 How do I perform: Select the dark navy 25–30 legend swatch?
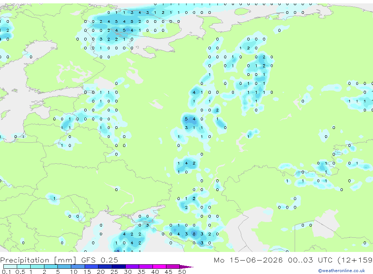[119, 267]
